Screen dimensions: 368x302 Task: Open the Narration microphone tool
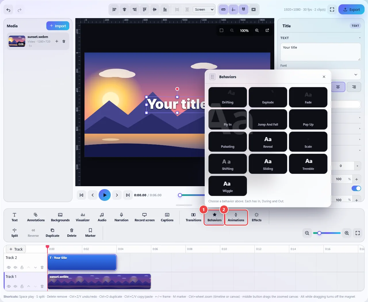tap(121, 217)
